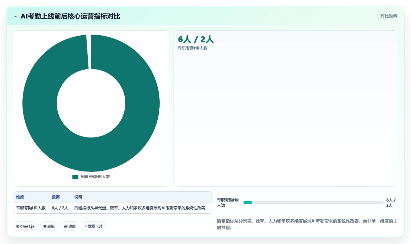Click the 表格 tag chip
The height and width of the screenshot is (244, 411).
[x=49, y=226]
